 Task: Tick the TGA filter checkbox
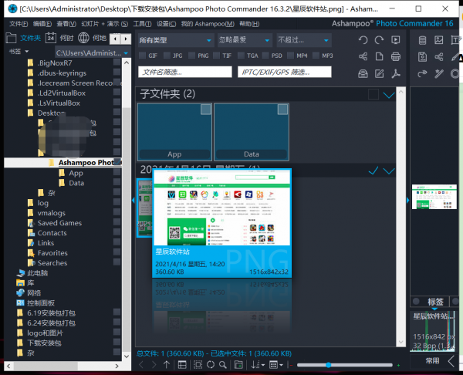(241, 56)
